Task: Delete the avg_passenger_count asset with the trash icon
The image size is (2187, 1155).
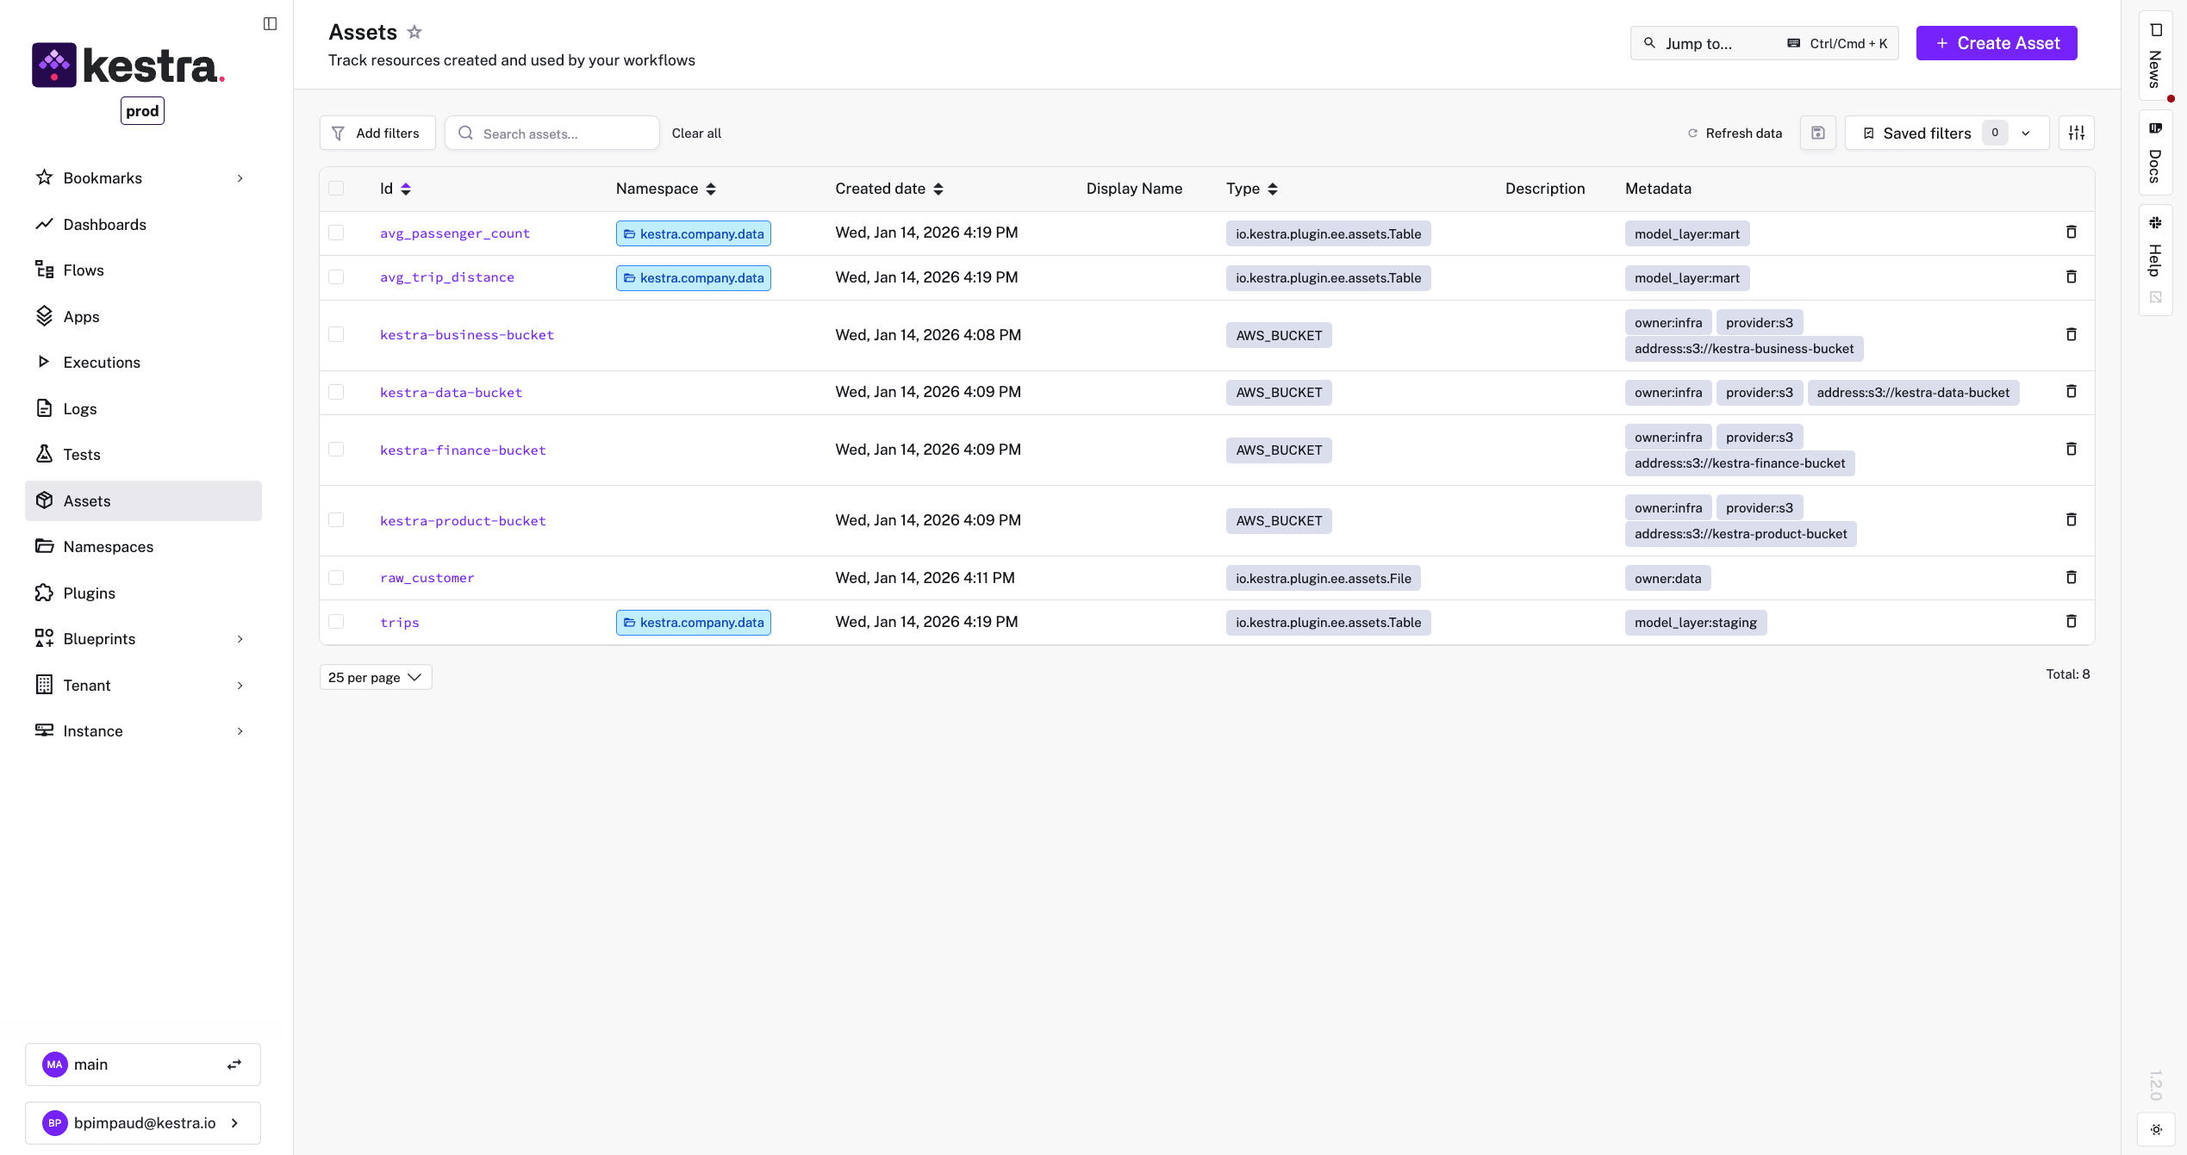Action: (x=2072, y=233)
